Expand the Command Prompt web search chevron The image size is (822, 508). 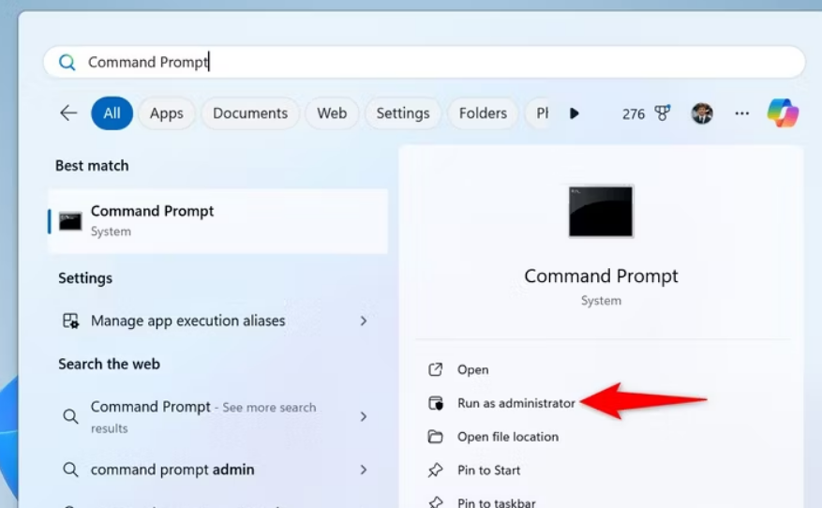pyautogui.click(x=364, y=416)
